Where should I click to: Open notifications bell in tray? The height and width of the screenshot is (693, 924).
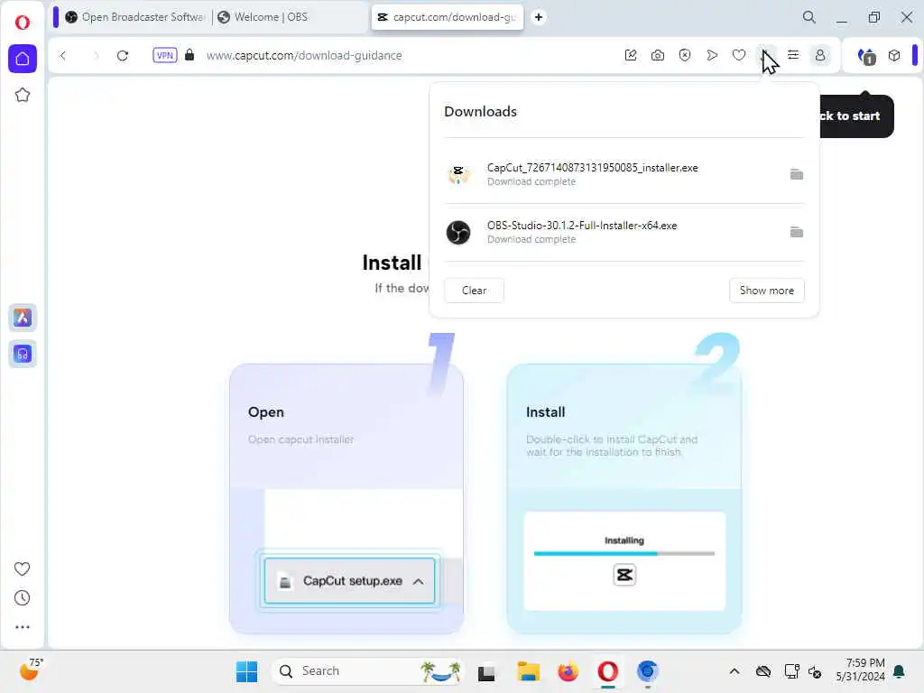coord(900,671)
